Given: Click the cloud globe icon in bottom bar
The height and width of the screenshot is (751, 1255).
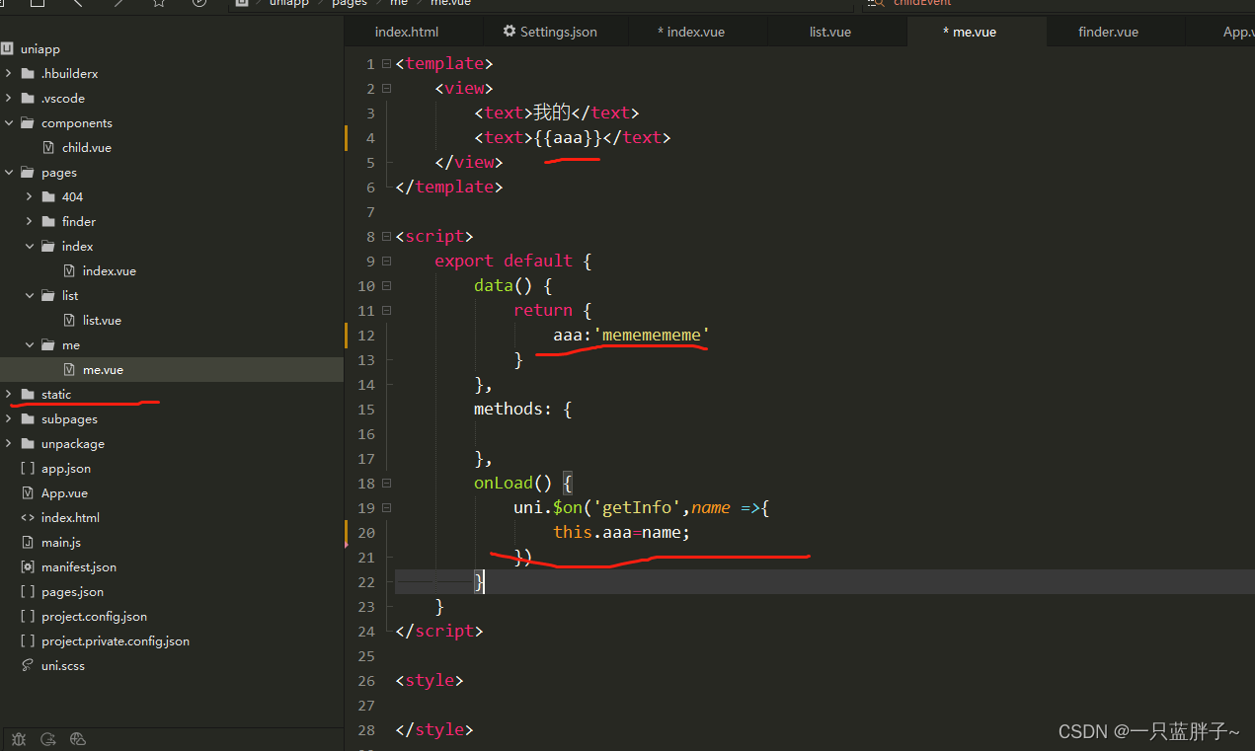Looking at the screenshot, I should 79,738.
